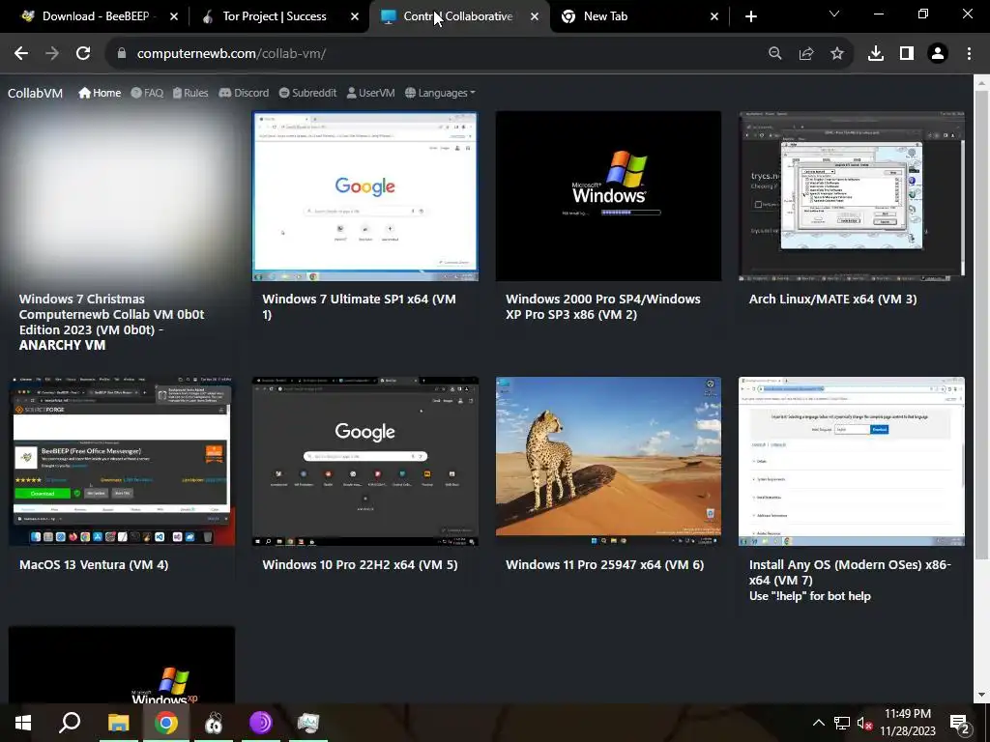
Task: Open the FAQ page
Action: (147, 93)
